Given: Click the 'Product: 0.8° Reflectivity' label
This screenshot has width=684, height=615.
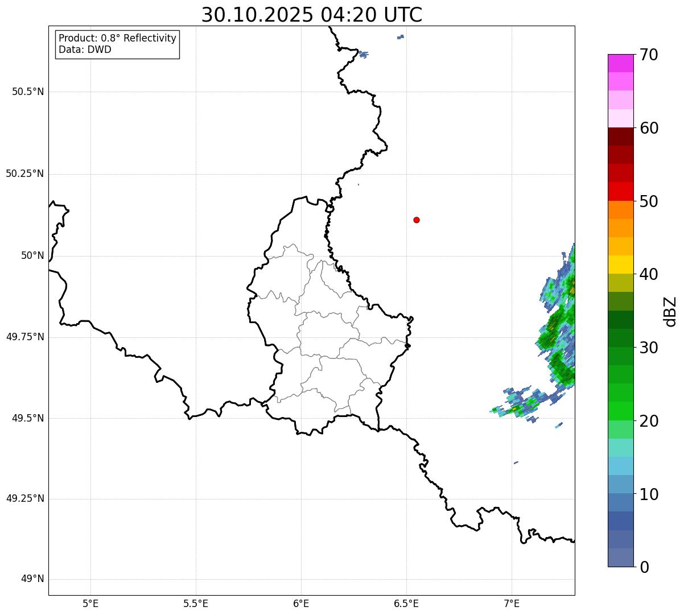Looking at the screenshot, I should [118, 38].
